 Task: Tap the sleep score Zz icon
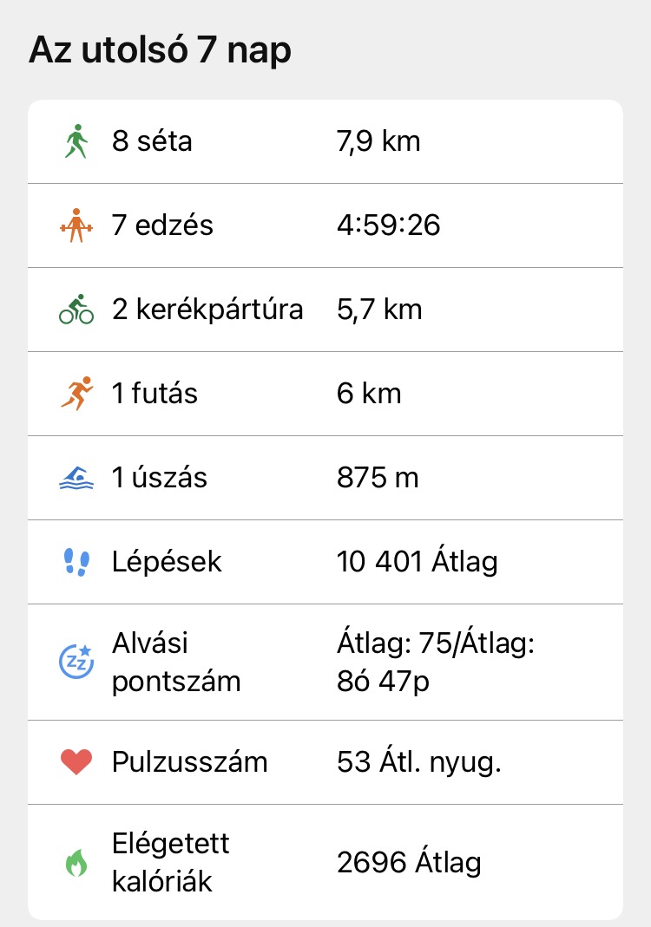[76, 662]
